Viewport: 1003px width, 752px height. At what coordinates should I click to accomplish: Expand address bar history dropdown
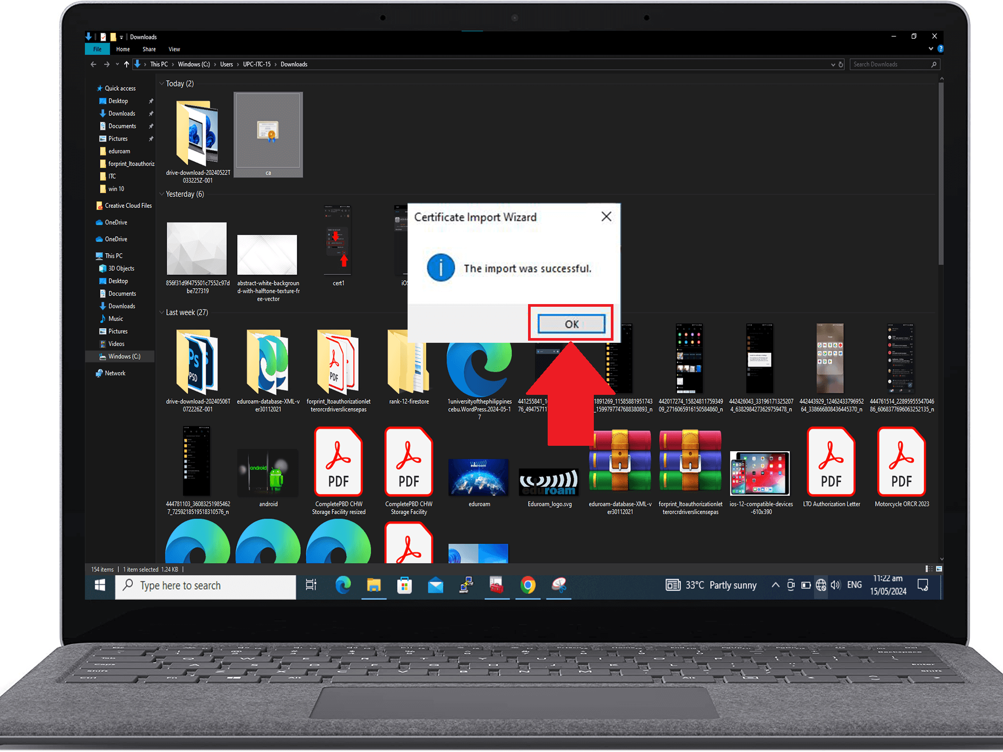pos(833,65)
